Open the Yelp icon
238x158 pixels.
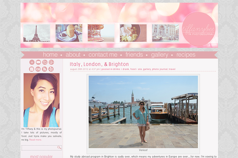pyautogui.click(x=51, y=69)
